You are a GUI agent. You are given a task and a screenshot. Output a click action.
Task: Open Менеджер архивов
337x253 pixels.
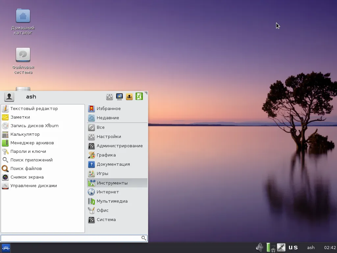tap(43, 143)
